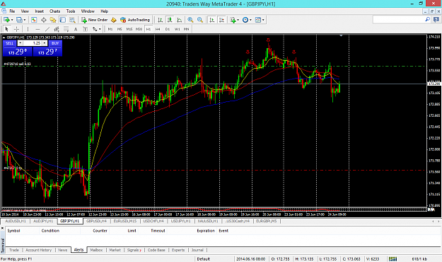This screenshot has height=262, width=442.
Task: Toggle the Terminal panel button
Action: point(62,20)
